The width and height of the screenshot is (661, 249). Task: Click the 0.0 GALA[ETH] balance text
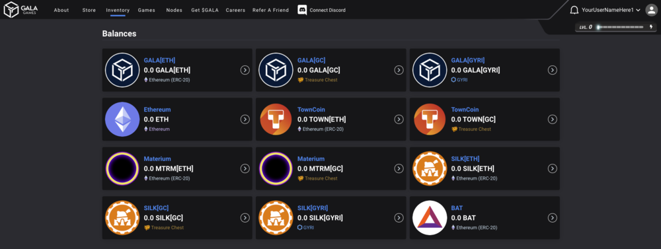(x=167, y=70)
